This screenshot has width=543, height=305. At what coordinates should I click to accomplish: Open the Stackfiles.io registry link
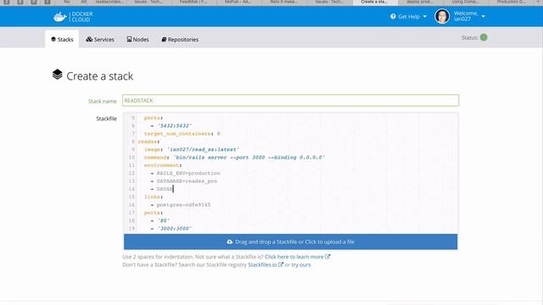(266, 264)
